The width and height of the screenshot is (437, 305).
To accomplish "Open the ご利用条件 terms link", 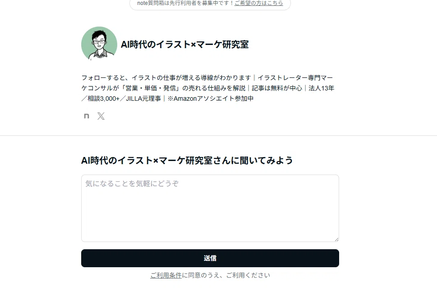I will click(166, 275).
